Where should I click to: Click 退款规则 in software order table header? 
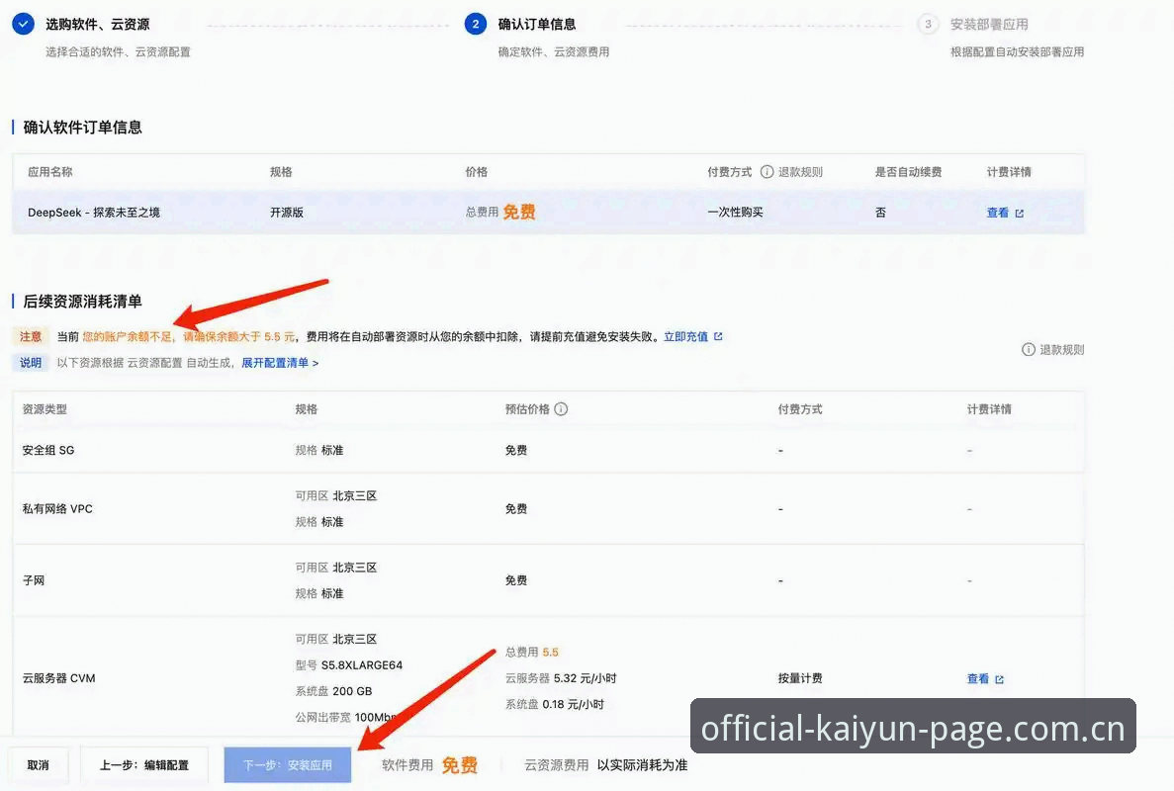[800, 172]
